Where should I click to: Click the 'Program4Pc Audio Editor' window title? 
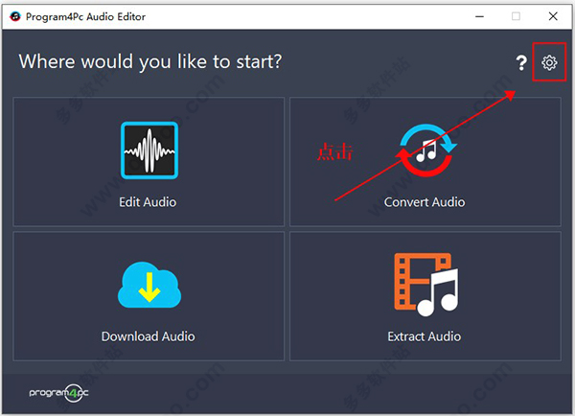[x=85, y=17]
